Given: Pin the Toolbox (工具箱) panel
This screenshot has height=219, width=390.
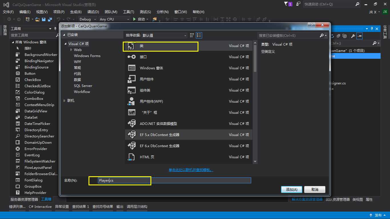Looking at the screenshot, I should pos(55,29).
